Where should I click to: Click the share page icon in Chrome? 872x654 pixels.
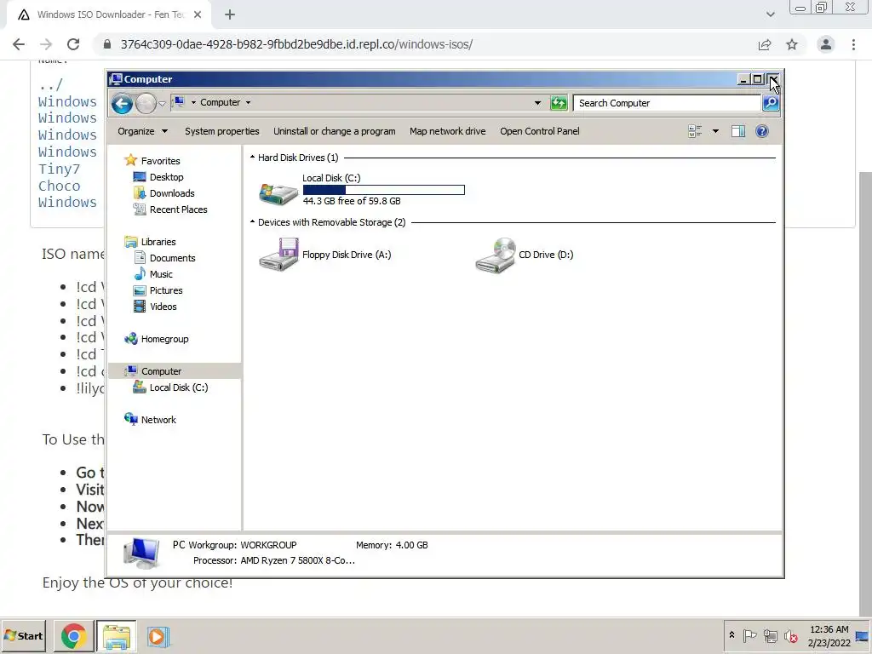(765, 44)
